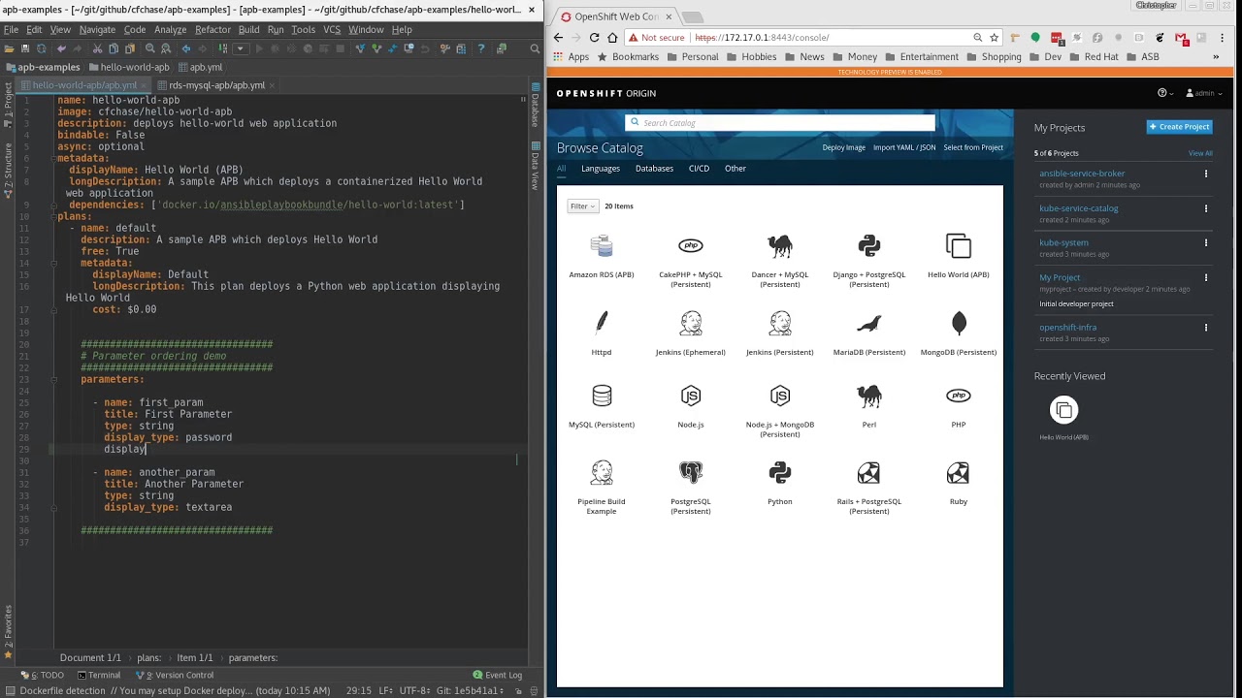
Task: Select the Rails + PostgreSQL catalog icon
Action: (x=869, y=473)
